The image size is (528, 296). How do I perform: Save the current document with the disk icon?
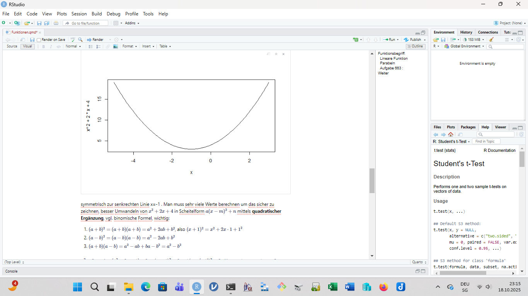[32, 40]
